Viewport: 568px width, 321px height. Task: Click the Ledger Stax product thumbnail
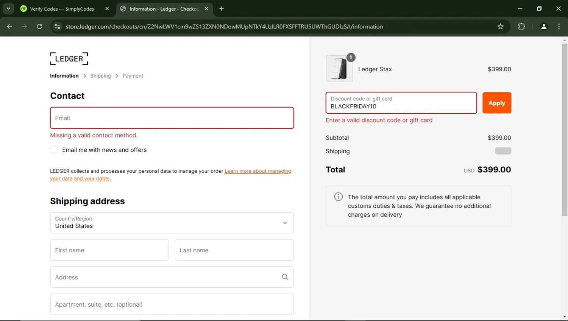339,69
